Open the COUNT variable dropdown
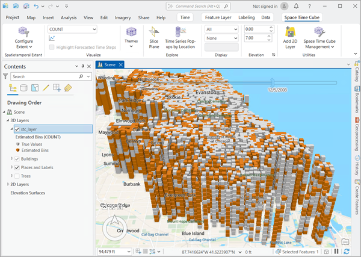This screenshot has height=257, width=361. 72,29
